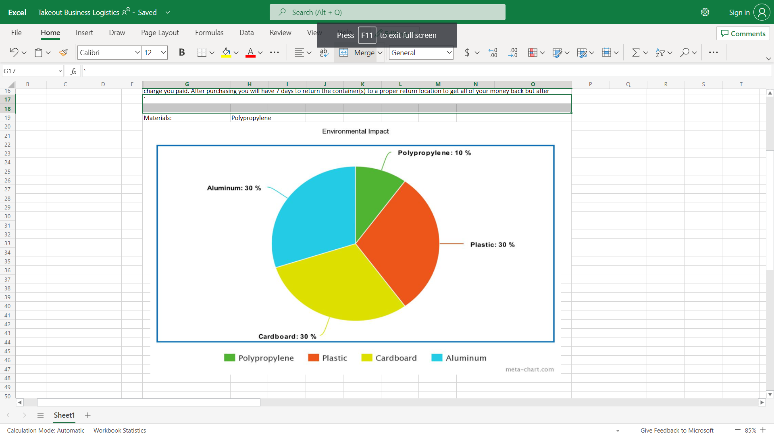Click the Search box
This screenshot has height=435, width=774.
(387, 12)
